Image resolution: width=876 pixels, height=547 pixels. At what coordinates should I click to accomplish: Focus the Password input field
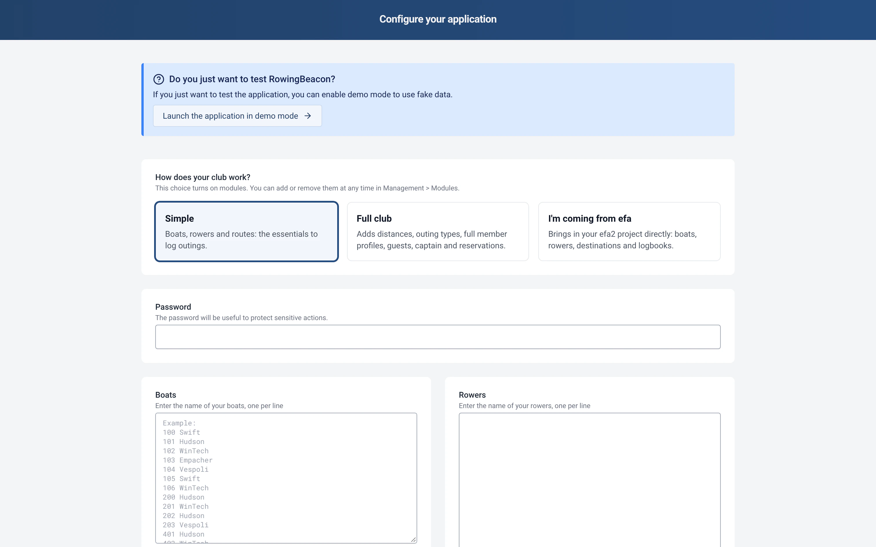point(438,337)
